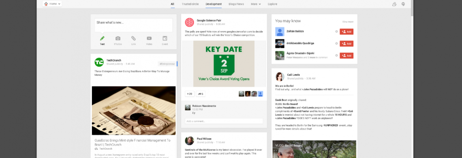Dismiss the Ágota Onucsán-Sipeki suggestion
The height and width of the screenshot is (158, 462).
click(336, 56)
